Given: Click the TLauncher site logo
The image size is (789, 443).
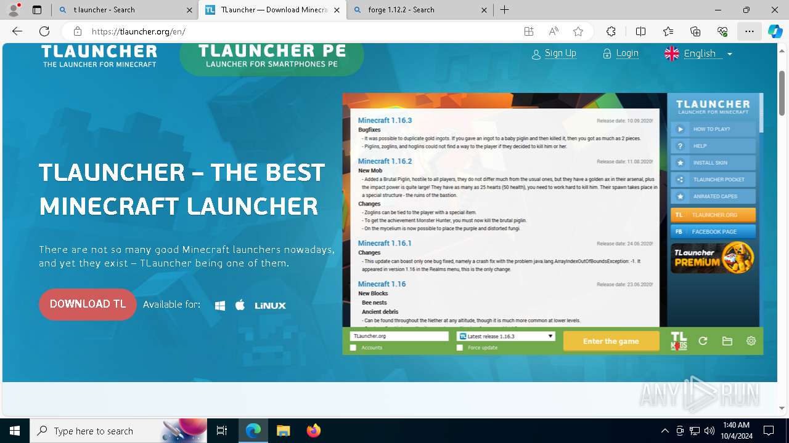Looking at the screenshot, I should click(x=99, y=55).
